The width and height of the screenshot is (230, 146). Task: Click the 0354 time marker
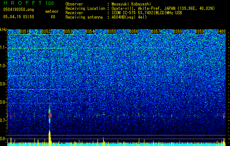tap(90, 31)
